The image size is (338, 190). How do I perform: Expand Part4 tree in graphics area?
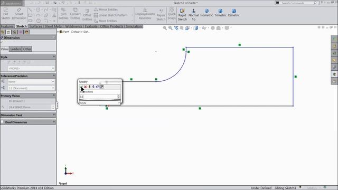point(58,32)
